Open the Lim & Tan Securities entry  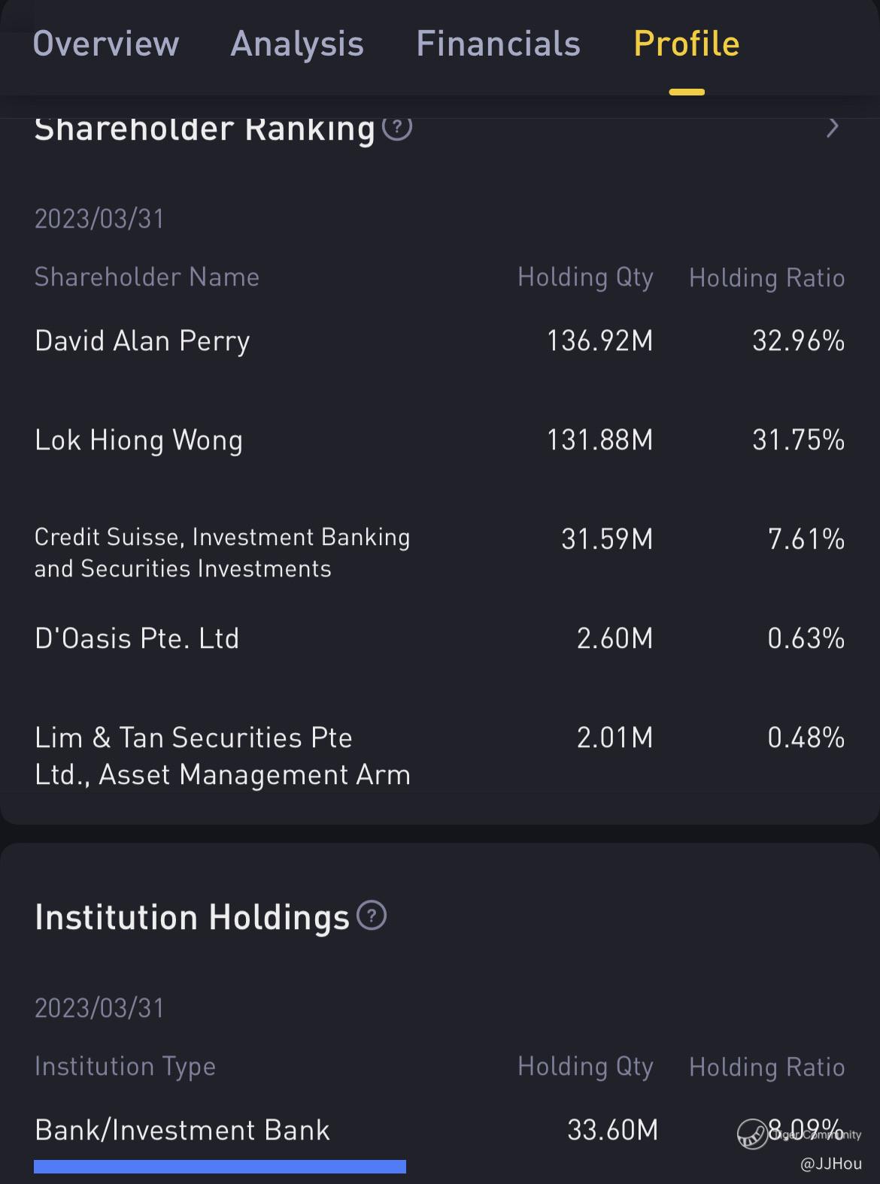point(440,756)
